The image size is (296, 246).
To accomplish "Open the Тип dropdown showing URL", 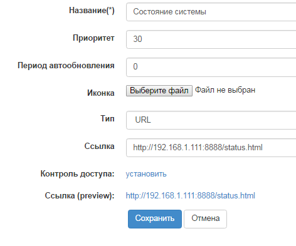I will 211,120.
